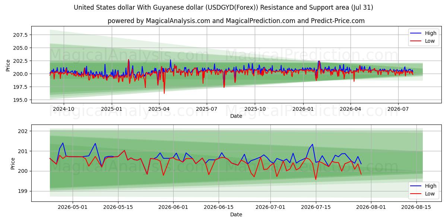Click the red Low legend entry in the top chart
This screenshot has height=223, width=447.
[x=423, y=41]
